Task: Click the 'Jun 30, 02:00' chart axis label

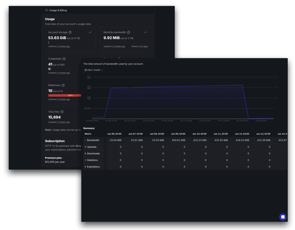Action: 242,121
